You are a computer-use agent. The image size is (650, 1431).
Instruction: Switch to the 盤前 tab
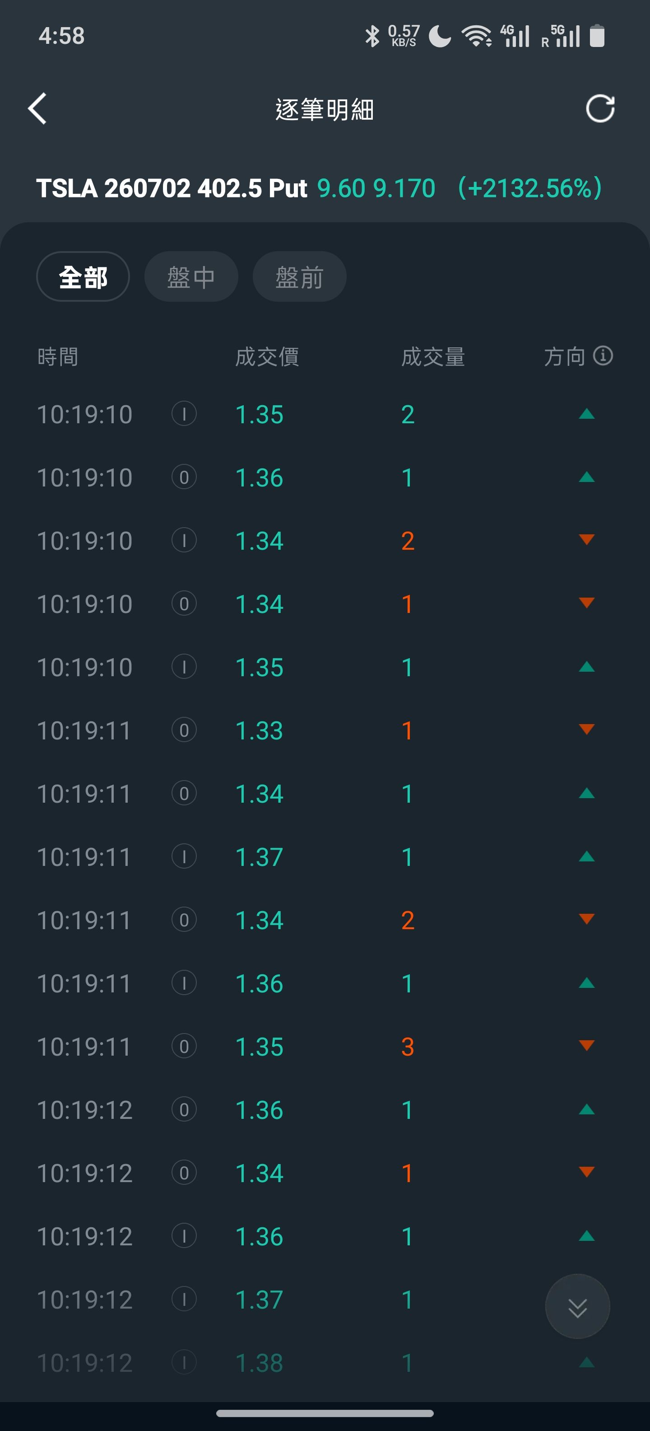coord(299,276)
